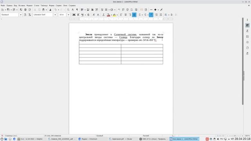Apply yellow highlighting color
The height and width of the screenshot is (141, 251).
pos(114,15)
